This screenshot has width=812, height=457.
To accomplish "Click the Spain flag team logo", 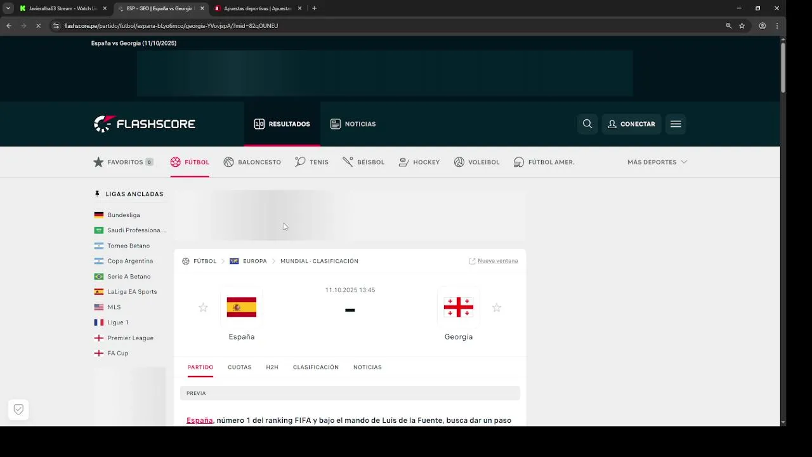I will 242,307.
